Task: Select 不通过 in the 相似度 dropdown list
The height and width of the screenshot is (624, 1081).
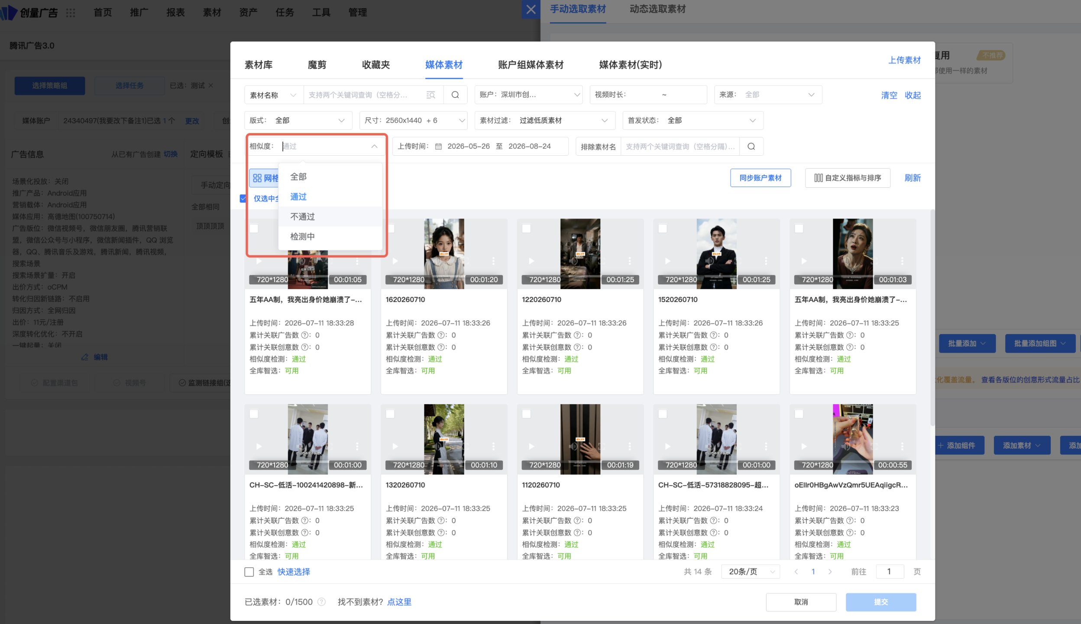Action: (x=330, y=216)
